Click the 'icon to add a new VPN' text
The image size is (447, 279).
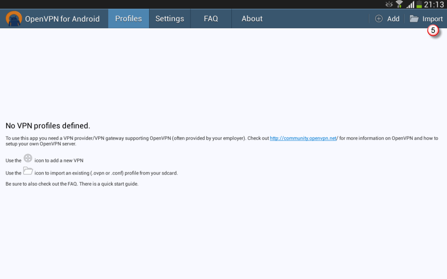pyautogui.click(x=59, y=161)
